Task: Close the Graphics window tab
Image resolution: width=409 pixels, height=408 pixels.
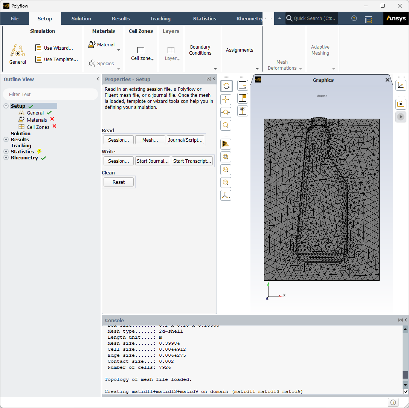Action: 388,80
